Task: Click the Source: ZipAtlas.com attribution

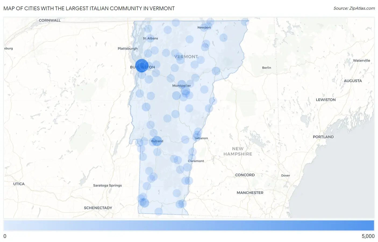Action: 354,8
